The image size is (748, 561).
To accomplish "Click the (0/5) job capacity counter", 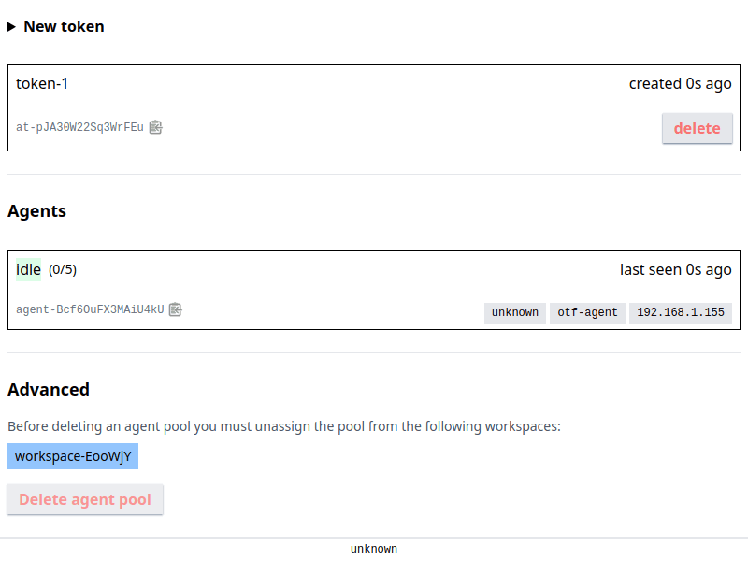I will tap(63, 270).
